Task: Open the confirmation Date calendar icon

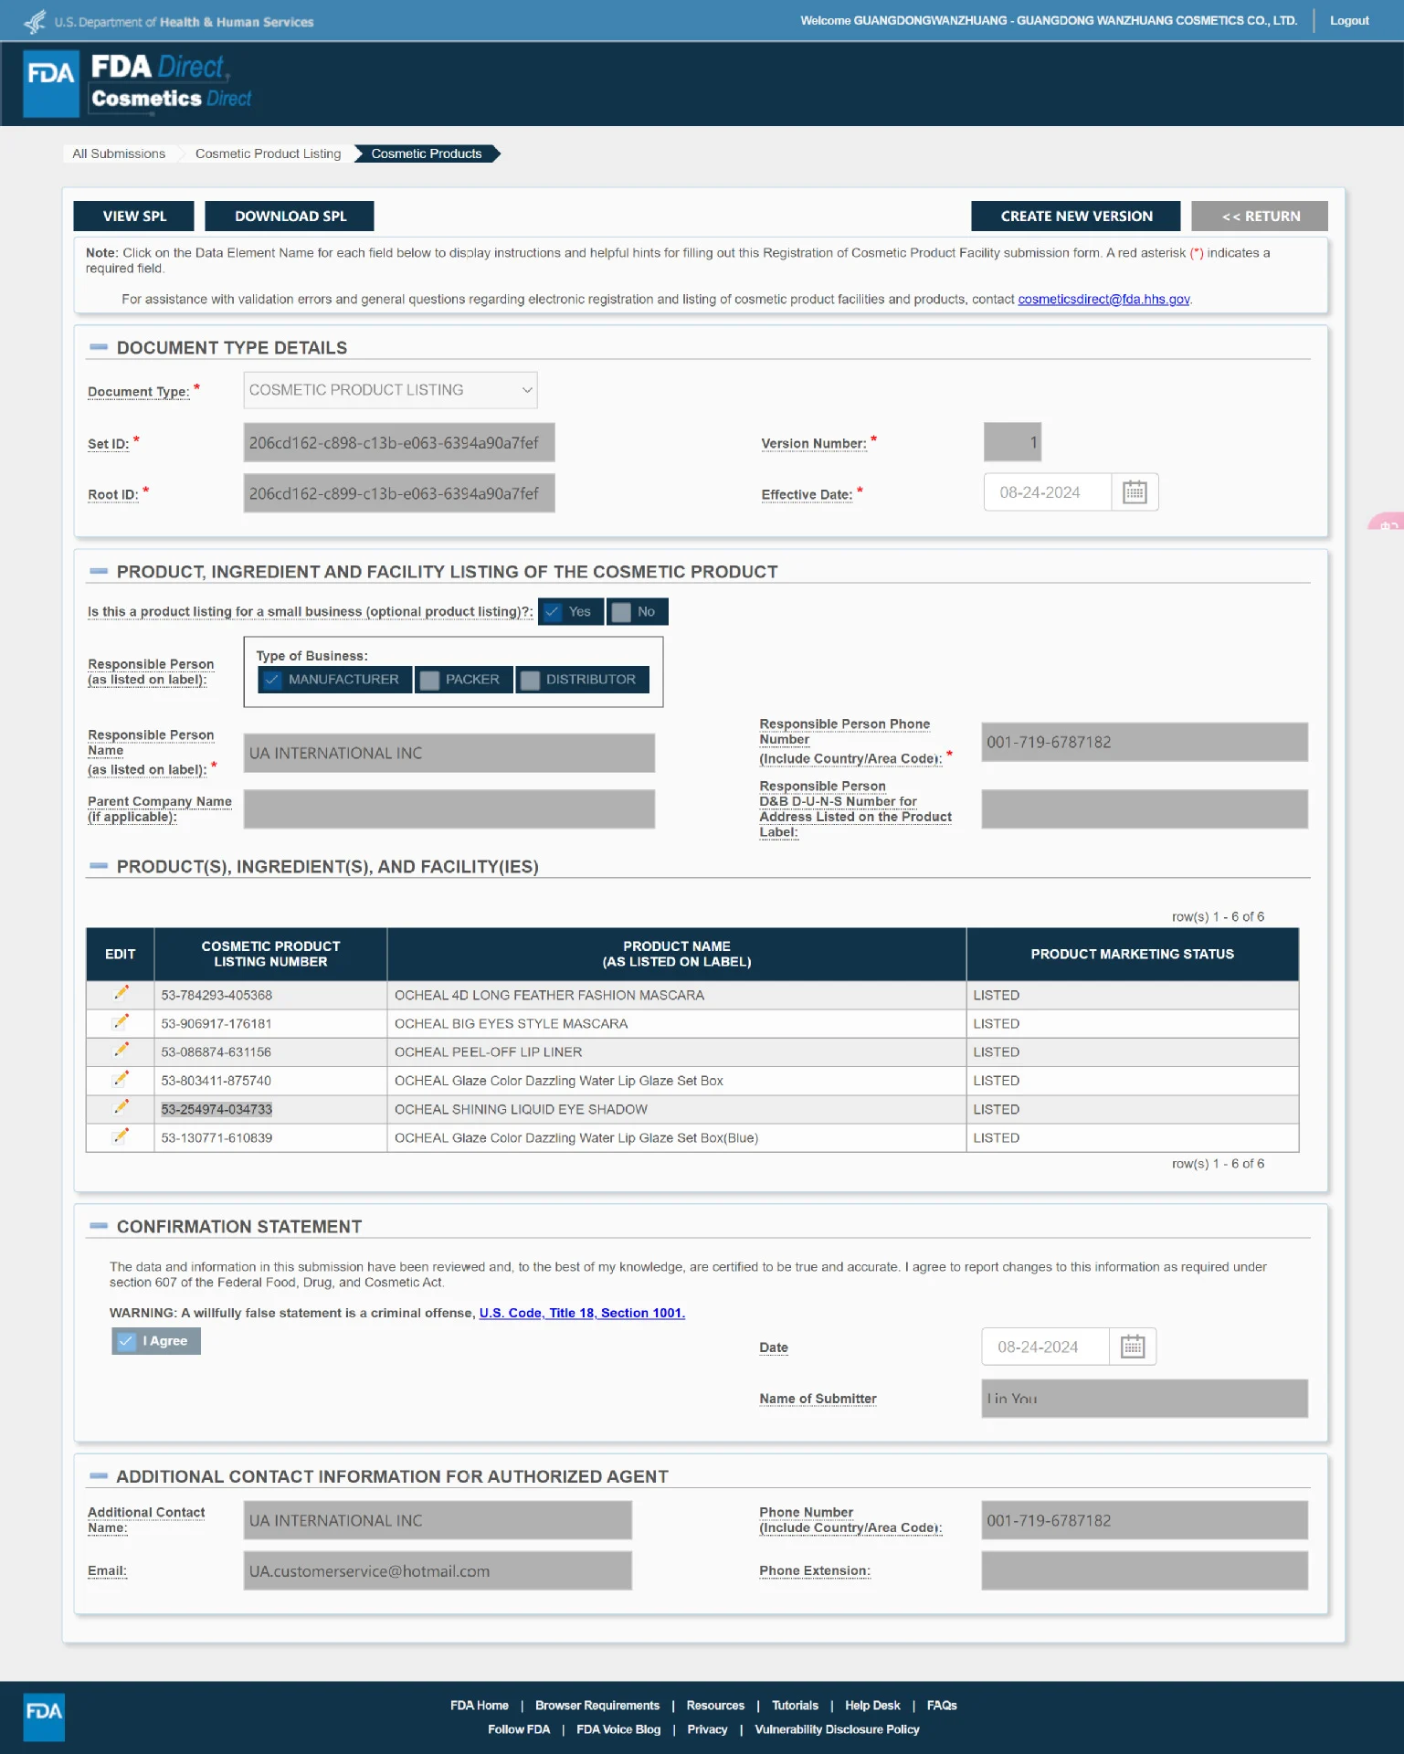Action: coord(1133,1347)
